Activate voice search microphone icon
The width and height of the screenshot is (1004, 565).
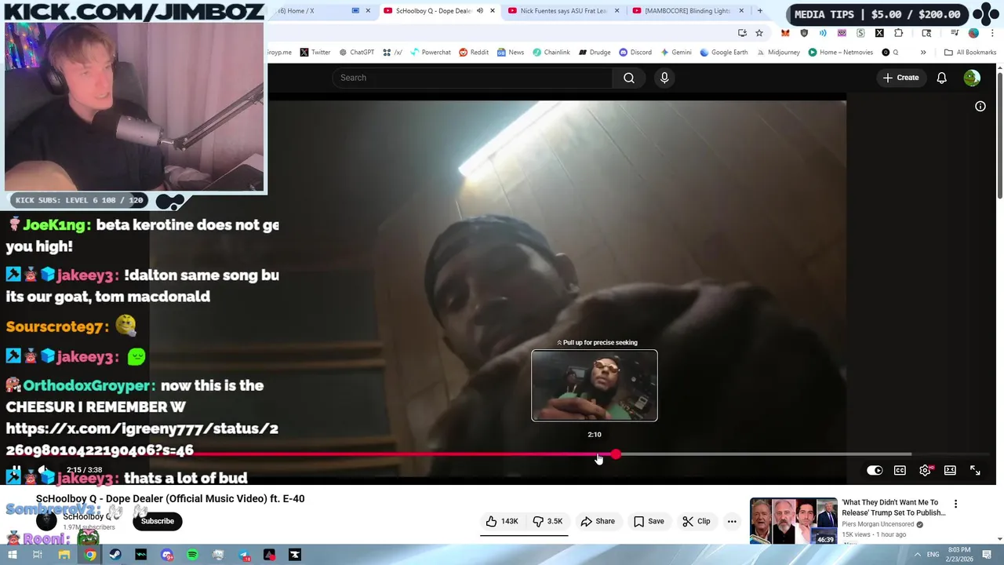pos(664,78)
